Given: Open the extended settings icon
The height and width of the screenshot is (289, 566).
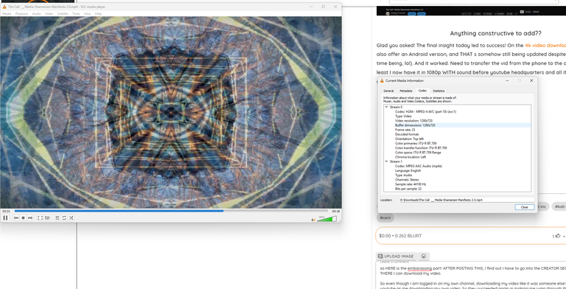Looking at the screenshot, I should tap(47, 217).
